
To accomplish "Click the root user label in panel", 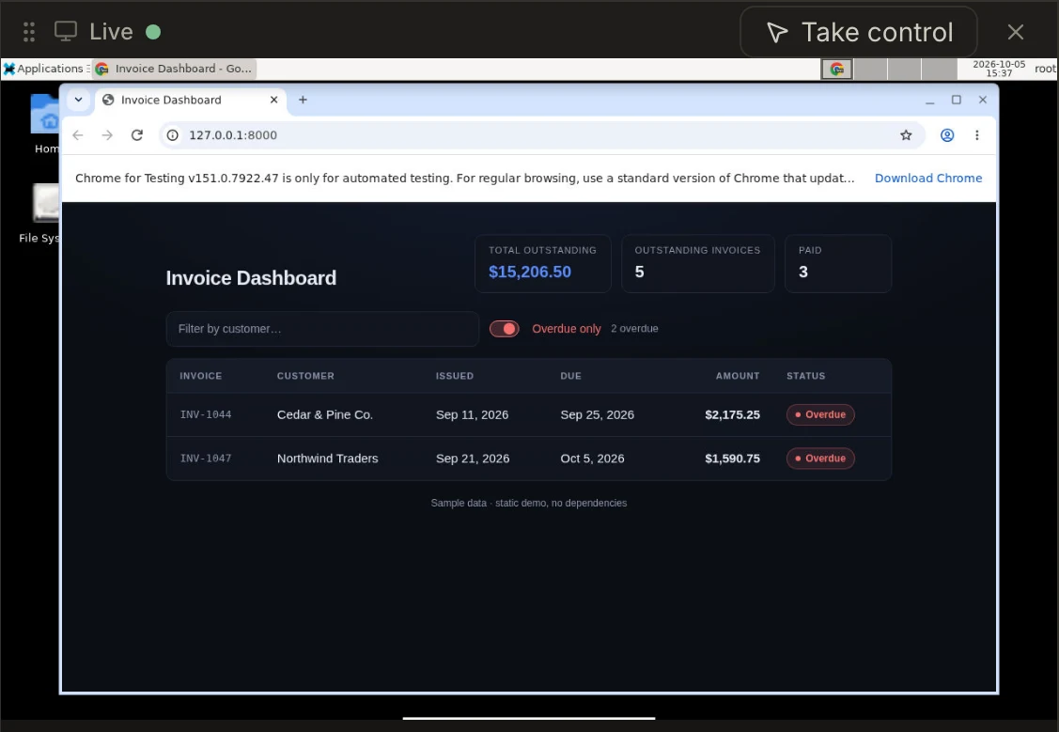I will click(x=1044, y=69).
